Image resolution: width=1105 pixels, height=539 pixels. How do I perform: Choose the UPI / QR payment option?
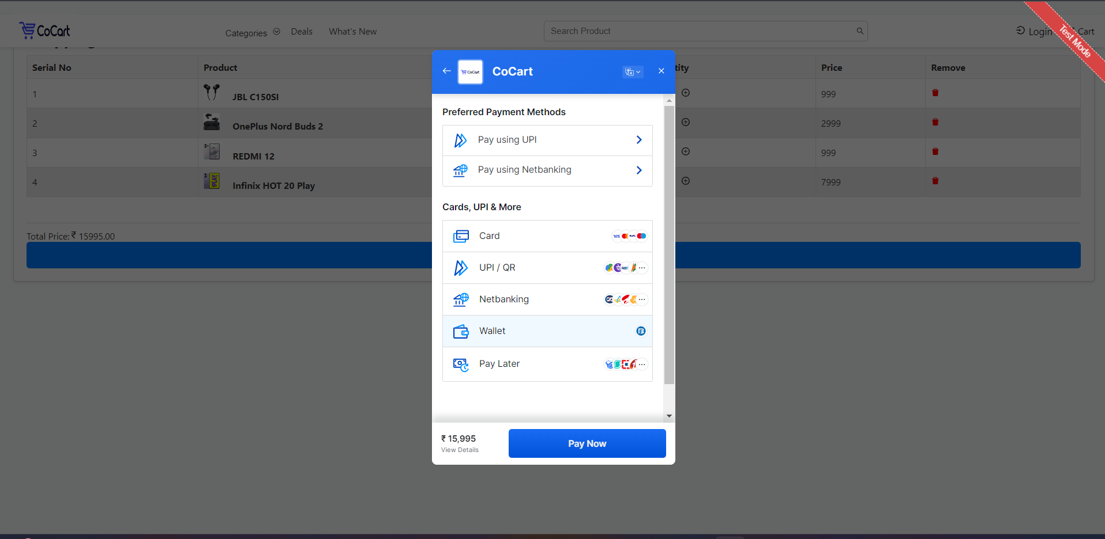click(547, 268)
